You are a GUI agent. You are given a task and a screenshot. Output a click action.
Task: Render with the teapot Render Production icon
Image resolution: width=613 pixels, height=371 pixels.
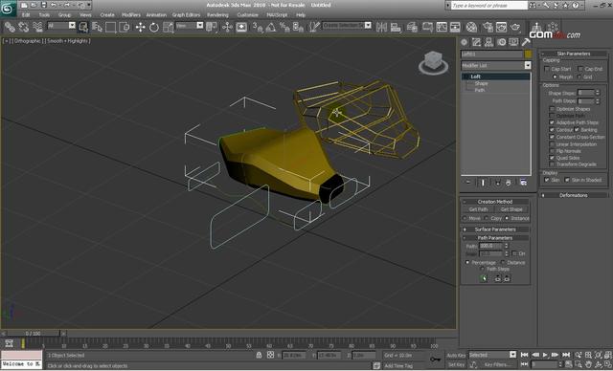tap(515, 27)
